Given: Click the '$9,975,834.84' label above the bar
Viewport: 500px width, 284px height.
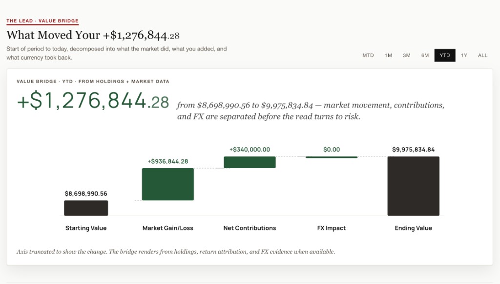Looking at the screenshot, I should coord(413,150).
